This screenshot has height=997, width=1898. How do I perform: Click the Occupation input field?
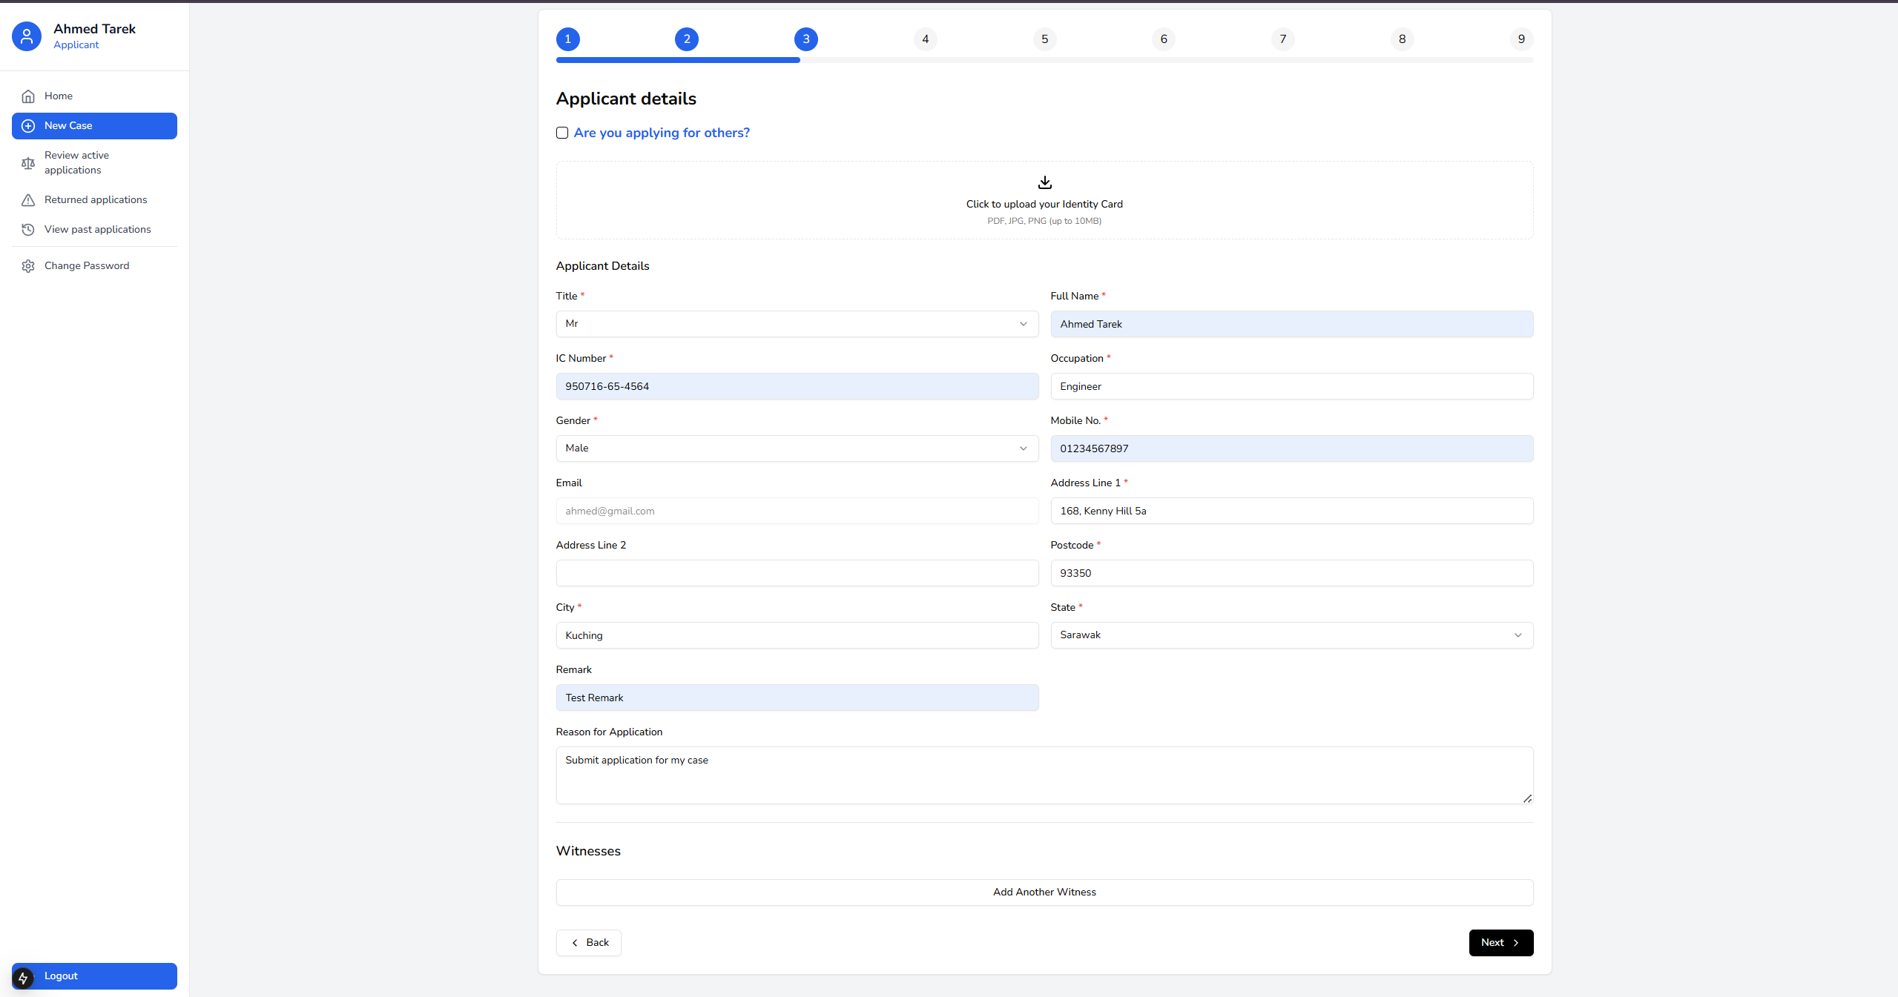pyautogui.click(x=1291, y=386)
